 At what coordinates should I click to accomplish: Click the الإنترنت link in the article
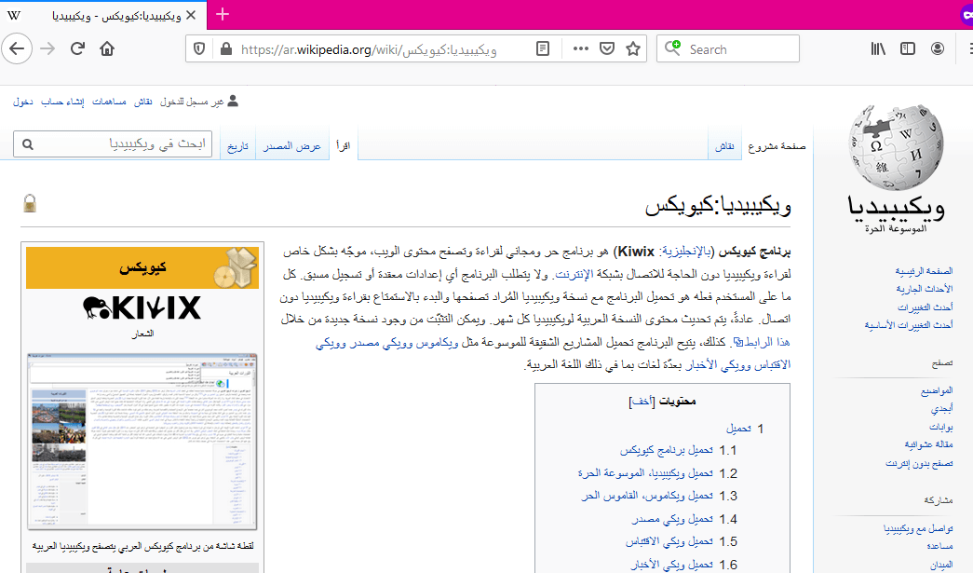[x=574, y=275]
